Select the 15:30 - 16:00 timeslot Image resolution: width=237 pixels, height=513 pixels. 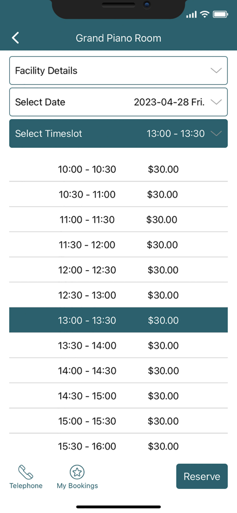coord(118,446)
